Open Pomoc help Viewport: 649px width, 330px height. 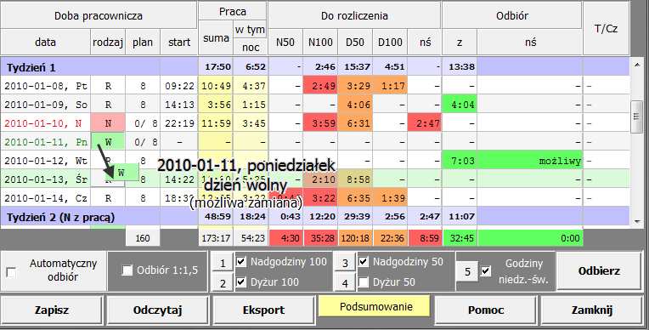tap(486, 310)
